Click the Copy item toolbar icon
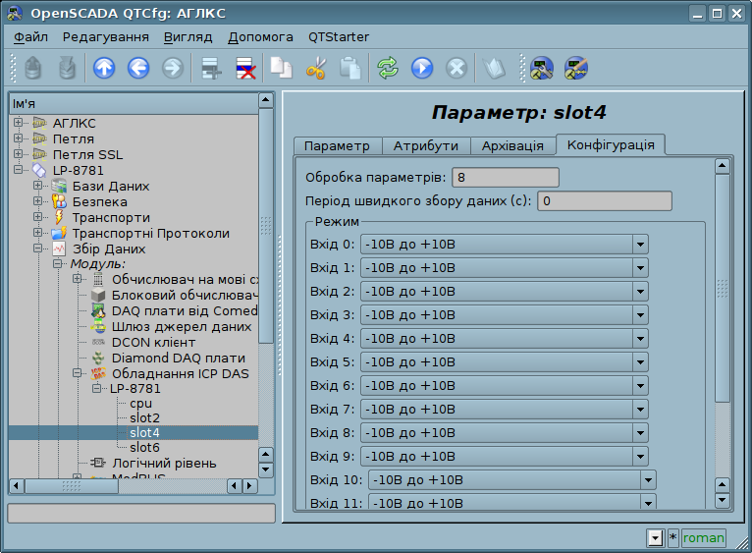 click(x=282, y=68)
